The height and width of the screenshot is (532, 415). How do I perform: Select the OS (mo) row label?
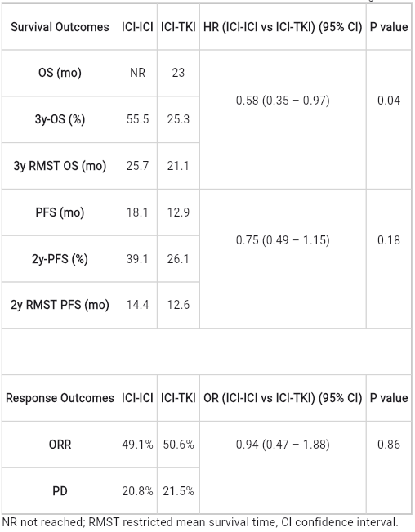click(x=60, y=73)
